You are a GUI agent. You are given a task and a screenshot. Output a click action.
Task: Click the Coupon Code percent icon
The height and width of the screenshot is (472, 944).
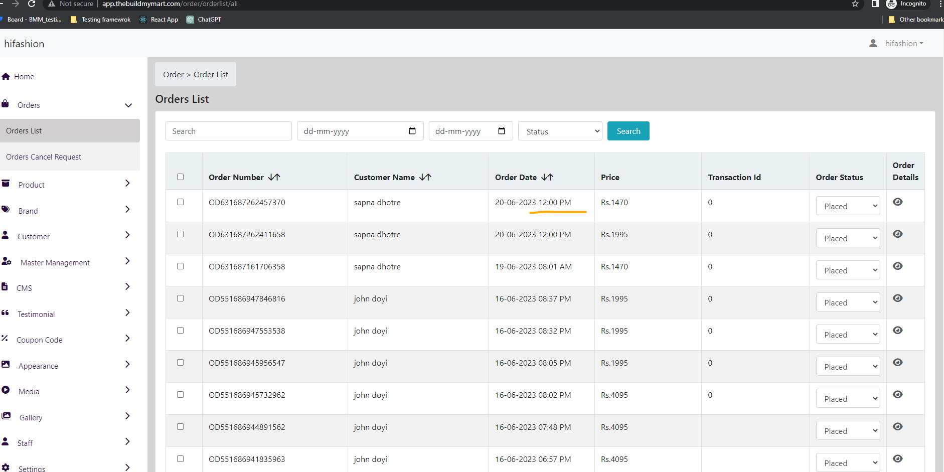tap(5, 338)
